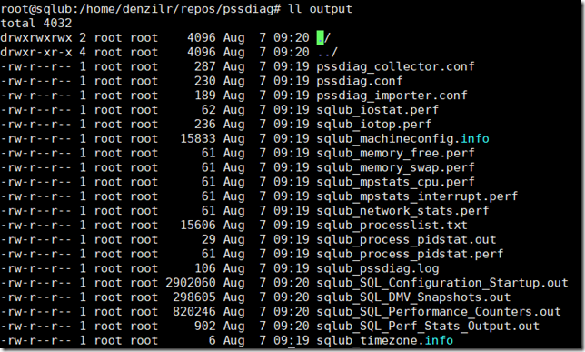This screenshot has height=352, width=585.
Task: Click sqlub_SQL_DMV_Snapshots.out in the listing
Action: 413,297
